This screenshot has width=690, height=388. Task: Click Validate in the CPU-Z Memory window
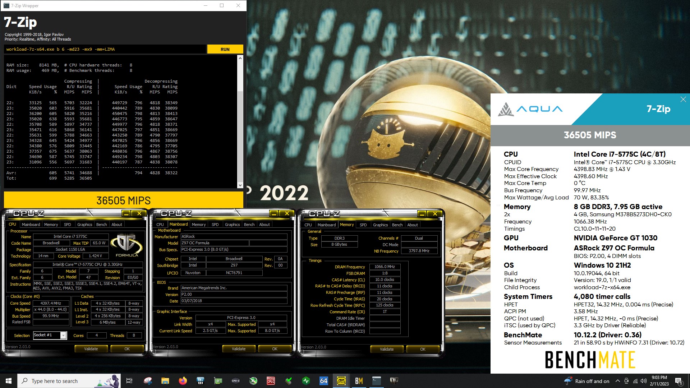point(387,349)
